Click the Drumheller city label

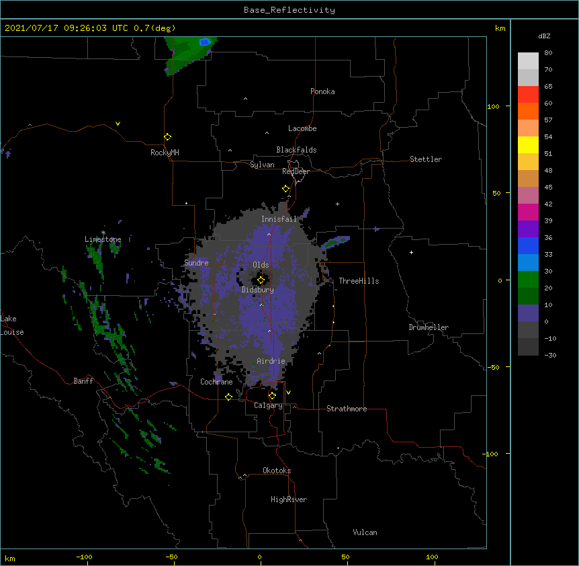pyautogui.click(x=429, y=327)
